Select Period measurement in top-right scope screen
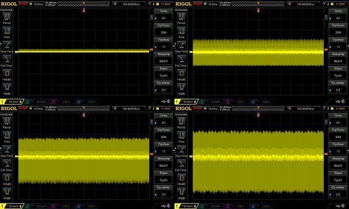This screenshot has width=349, height=209. [181, 18]
